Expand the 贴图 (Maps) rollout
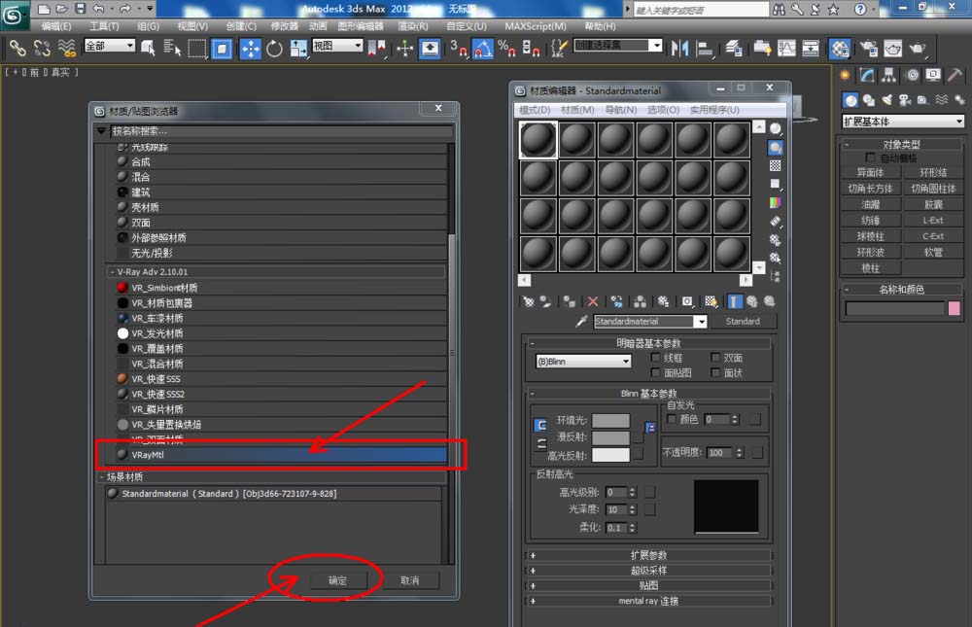The image size is (972, 627). tap(648, 586)
